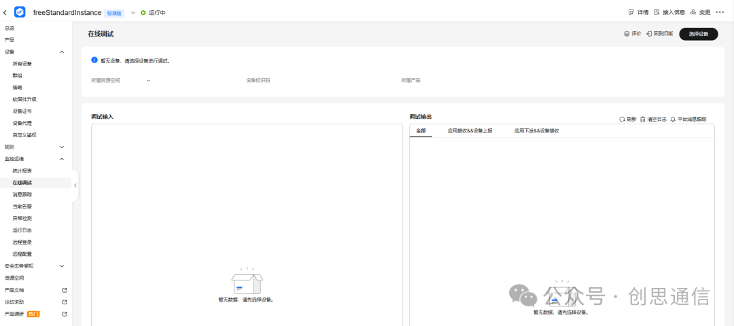Click the 设备标识码 label

258,80
